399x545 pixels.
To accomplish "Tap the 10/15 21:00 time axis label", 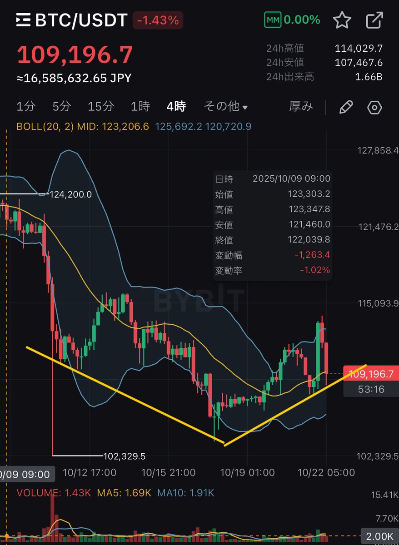I will (169, 473).
